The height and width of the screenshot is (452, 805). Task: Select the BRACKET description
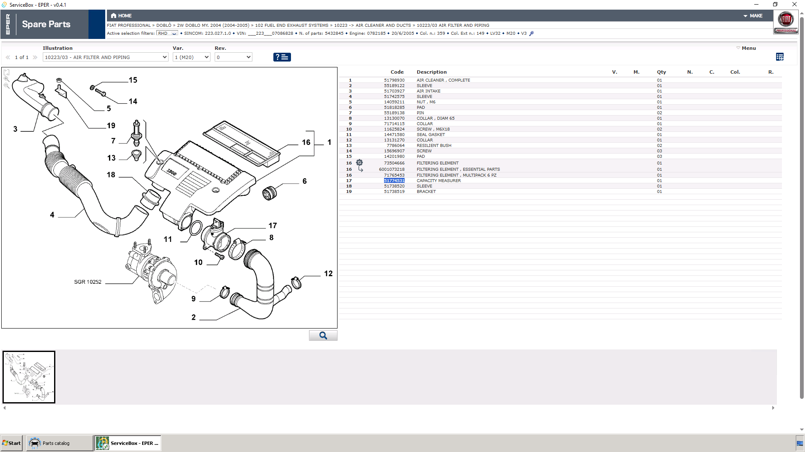(x=426, y=192)
